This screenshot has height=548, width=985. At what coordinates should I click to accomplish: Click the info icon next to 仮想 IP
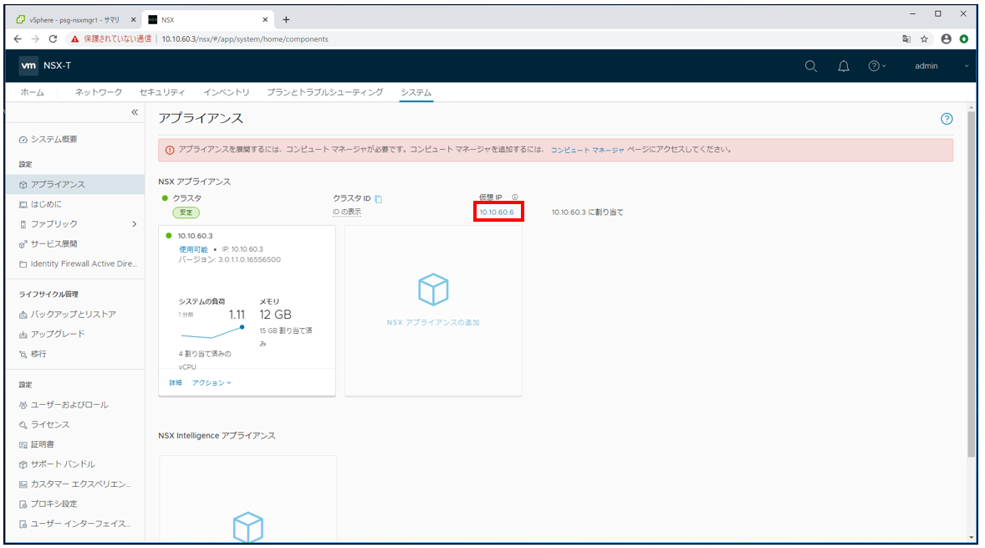pos(514,197)
